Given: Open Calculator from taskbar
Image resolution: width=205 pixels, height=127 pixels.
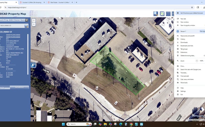Looking at the screenshot, I should pos(126,124).
